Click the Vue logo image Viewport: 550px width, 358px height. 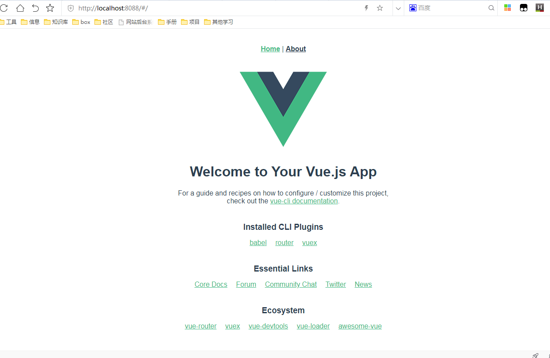pyautogui.click(x=283, y=109)
